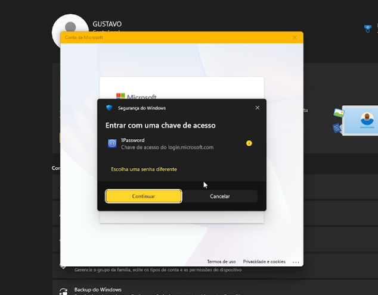Screen dimensions: 378x295
Task: Click the GUSTAVO account name
Action: click(107, 24)
